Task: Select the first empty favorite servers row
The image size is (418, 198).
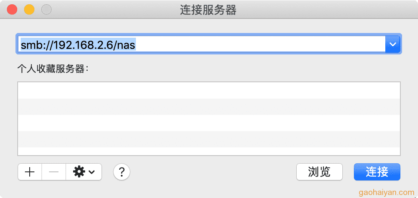Action: coord(209,90)
